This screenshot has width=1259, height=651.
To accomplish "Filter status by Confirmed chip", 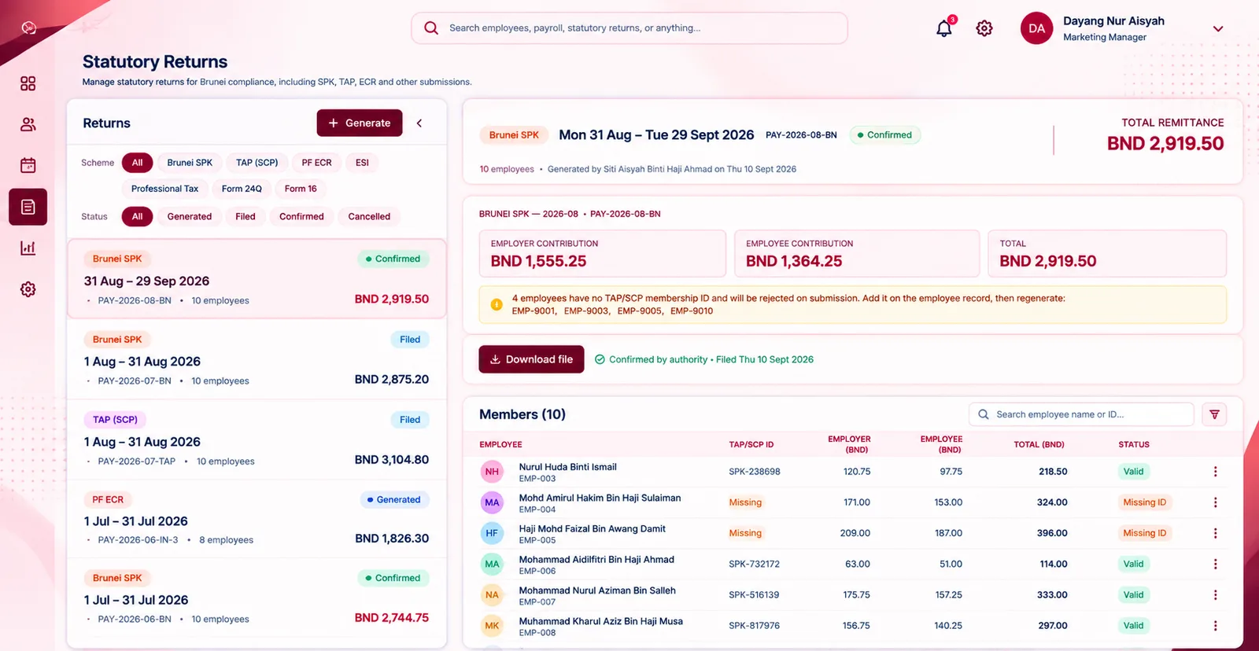I will (x=301, y=216).
